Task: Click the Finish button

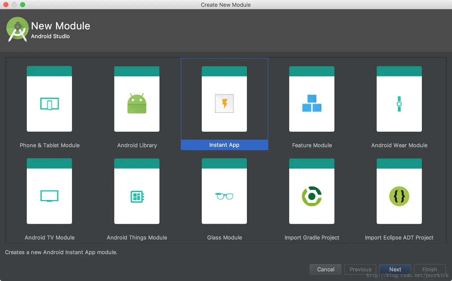Action: coord(430,269)
